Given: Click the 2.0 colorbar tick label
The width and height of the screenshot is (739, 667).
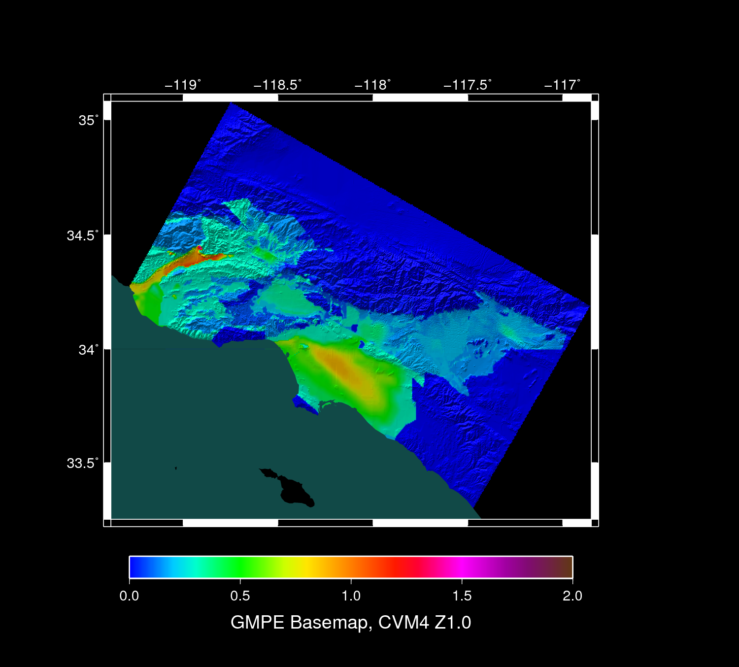Looking at the screenshot, I should (572, 596).
